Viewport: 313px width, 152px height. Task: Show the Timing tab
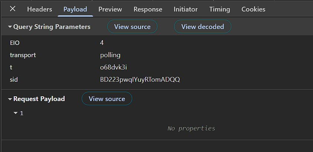pos(219,9)
